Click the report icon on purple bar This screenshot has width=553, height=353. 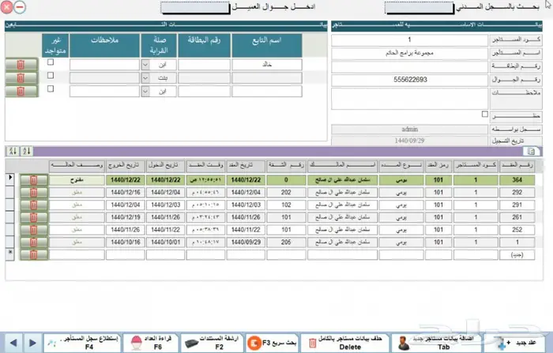[531, 152]
